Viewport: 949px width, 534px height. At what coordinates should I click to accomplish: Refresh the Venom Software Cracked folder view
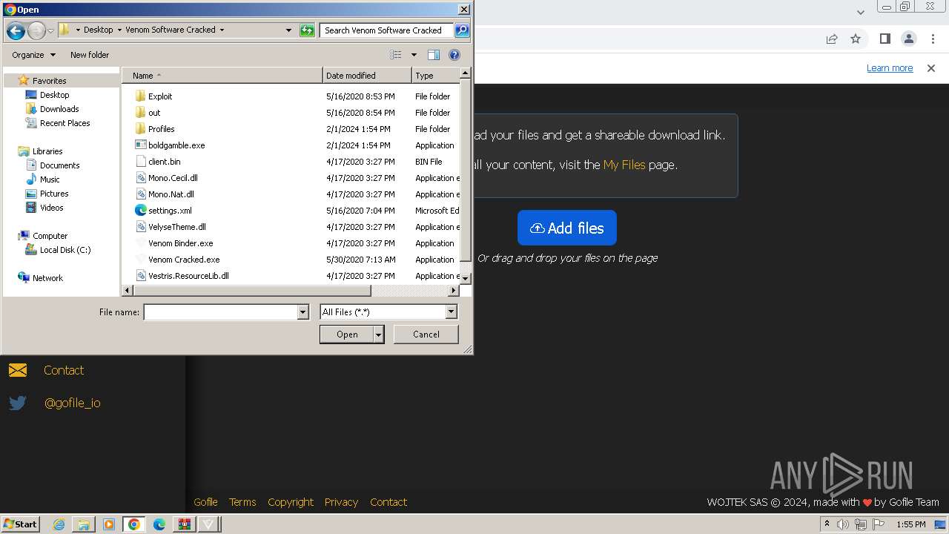tap(307, 30)
